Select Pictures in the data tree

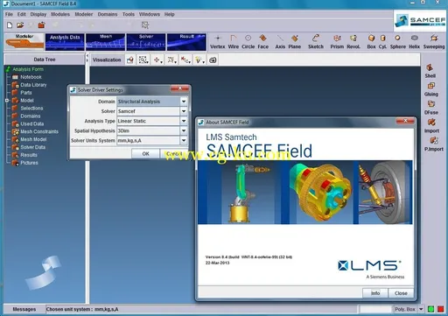pyautogui.click(x=29, y=163)
